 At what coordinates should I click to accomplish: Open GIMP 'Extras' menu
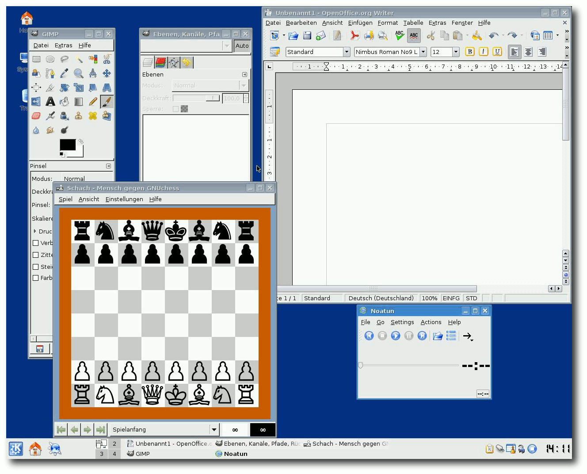(x=64, y=45)
